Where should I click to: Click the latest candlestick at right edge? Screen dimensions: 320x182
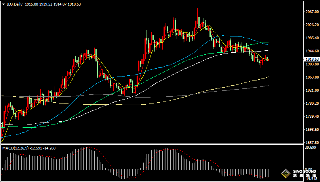(x=268, y=59)
